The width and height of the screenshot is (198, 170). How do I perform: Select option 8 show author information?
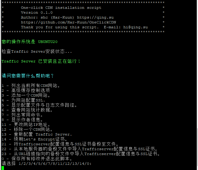(x=22, y=120)
